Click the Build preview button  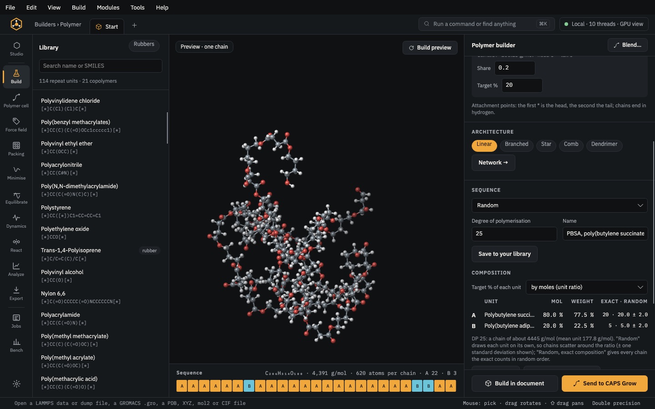(430, 48)
